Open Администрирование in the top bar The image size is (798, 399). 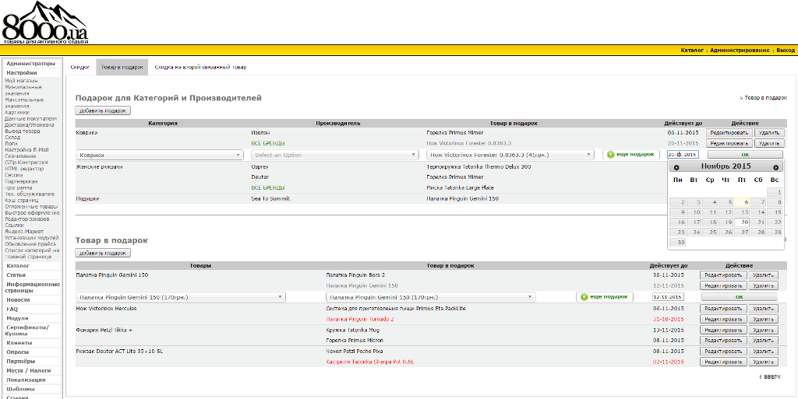point(740,51)
